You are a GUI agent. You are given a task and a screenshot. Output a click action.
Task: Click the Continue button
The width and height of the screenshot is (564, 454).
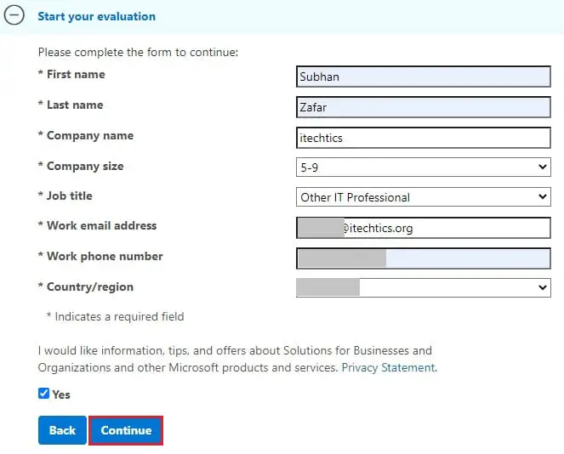tap(126, 430)
